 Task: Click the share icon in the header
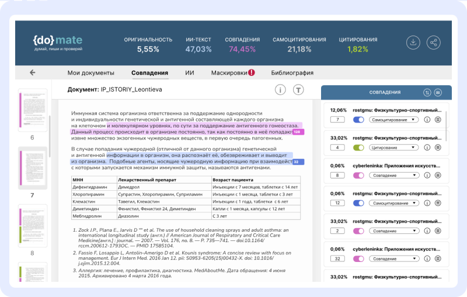(433, 43)
